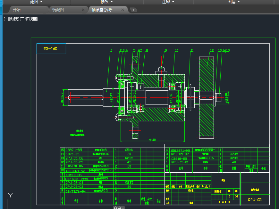Click the UCS Y-axis icon

click(x=10, y=195)
